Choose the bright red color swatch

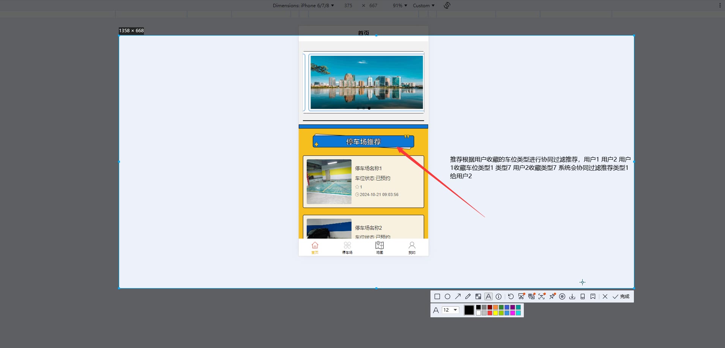pyautogui.click(x=490, y=313)
